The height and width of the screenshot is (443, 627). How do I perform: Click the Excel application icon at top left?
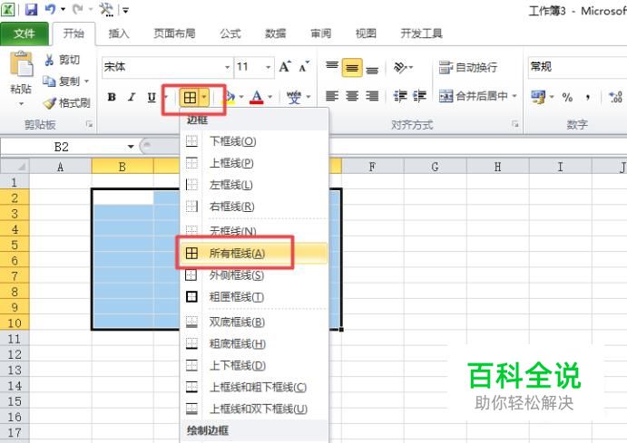pyautogui.click(x=8, y=9)
